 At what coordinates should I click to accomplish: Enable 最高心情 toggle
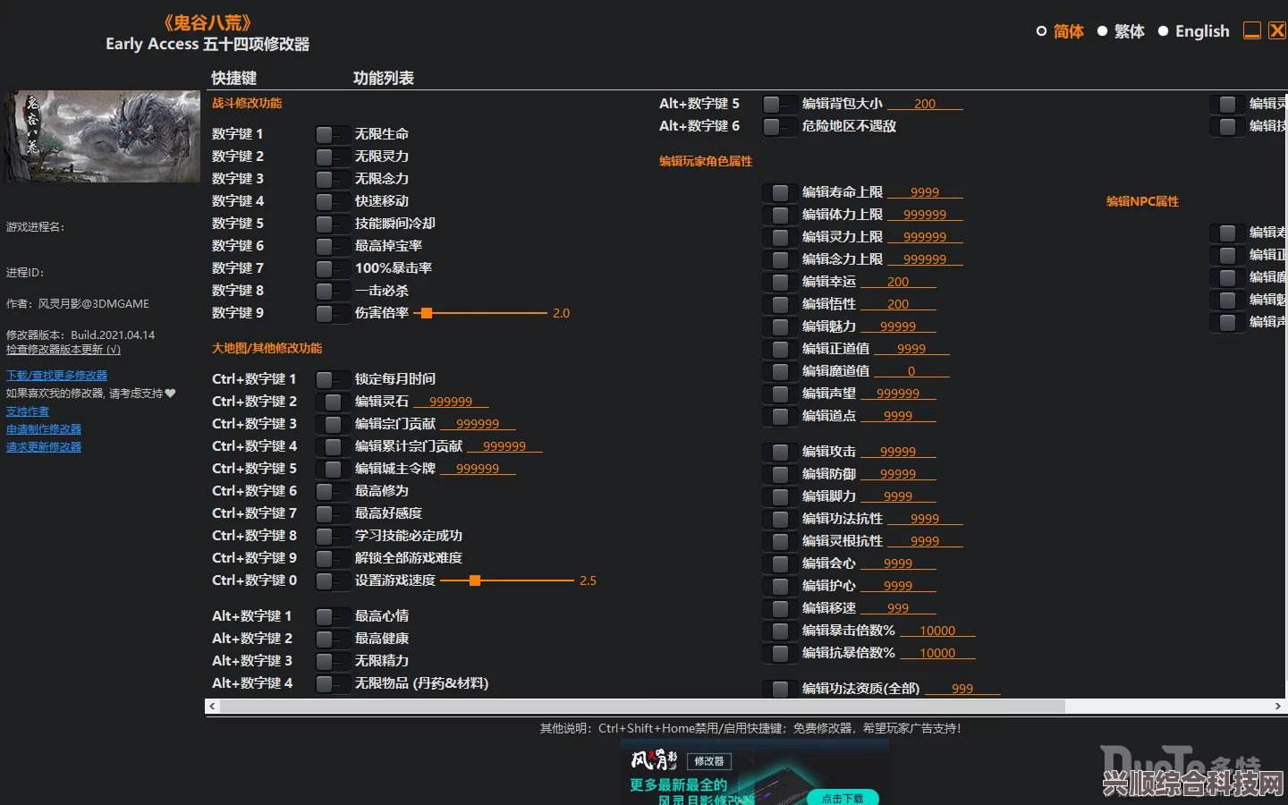[332, 616]
